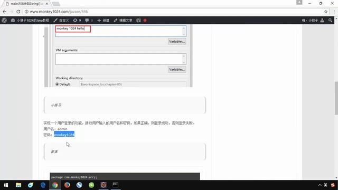338x190 pixels.
Task: Click the 小练习 heading box
Action: coord(125,105)
